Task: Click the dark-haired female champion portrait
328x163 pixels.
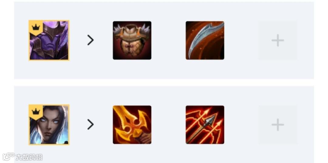Action: (49, 125)
